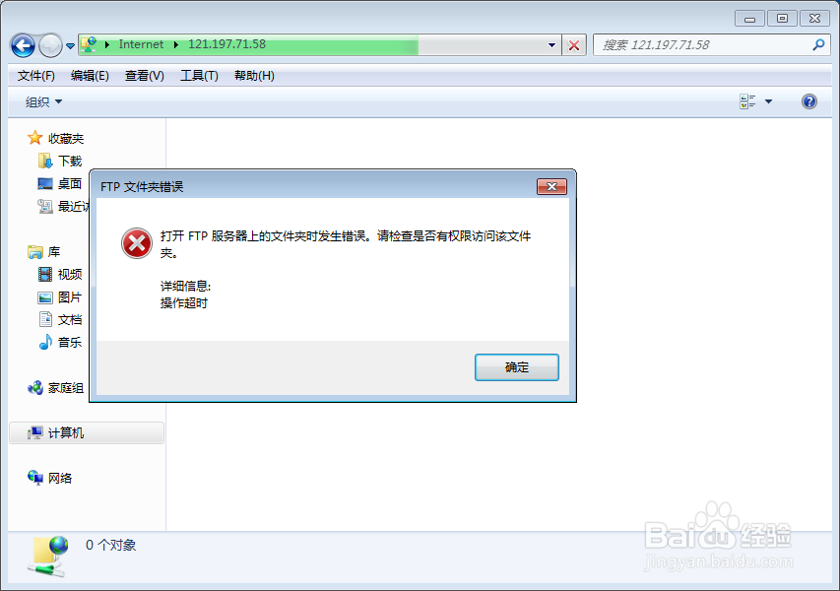This screenshot has height=591, width=840.
Task: Click the Forward navigation arrow
Action: (x=51, y=45)
